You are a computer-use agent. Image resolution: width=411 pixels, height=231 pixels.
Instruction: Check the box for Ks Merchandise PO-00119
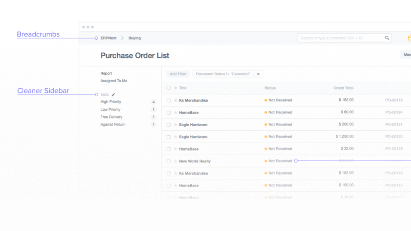(169, 100)
